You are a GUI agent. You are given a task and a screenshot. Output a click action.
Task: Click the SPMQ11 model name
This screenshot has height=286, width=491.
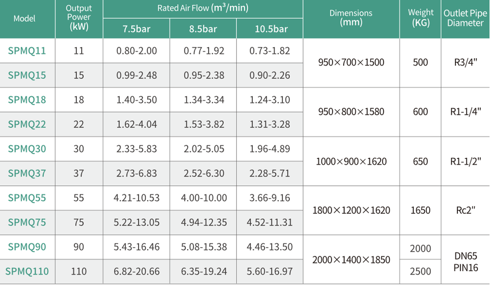(27, 51)
